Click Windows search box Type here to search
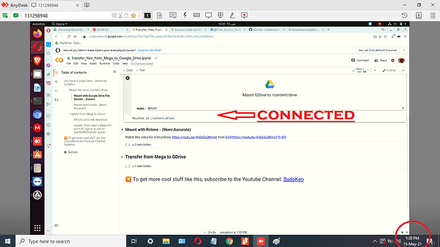Image resolution: width=440 pixels, height=247 pixels. [x=71, y=241]
